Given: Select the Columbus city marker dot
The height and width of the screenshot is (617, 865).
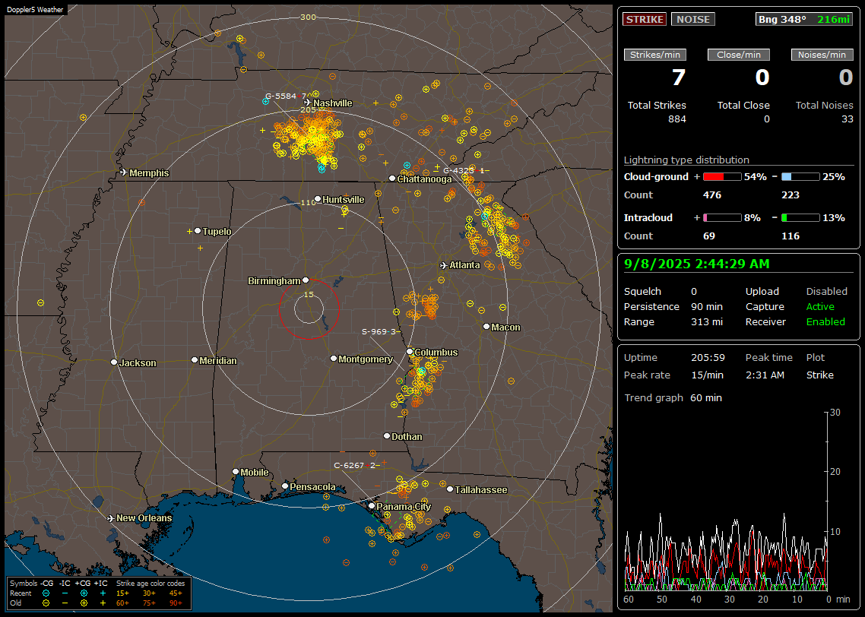Looking at the screenshot, I should (410, 352).
